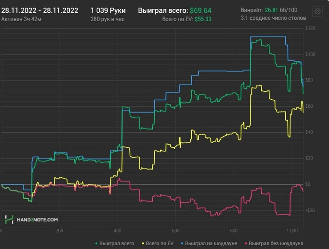The width and height of the screenshot is (329, 249).
Task: Click the HAND2NOTE.COM watermark link
Action: [38, 219]
